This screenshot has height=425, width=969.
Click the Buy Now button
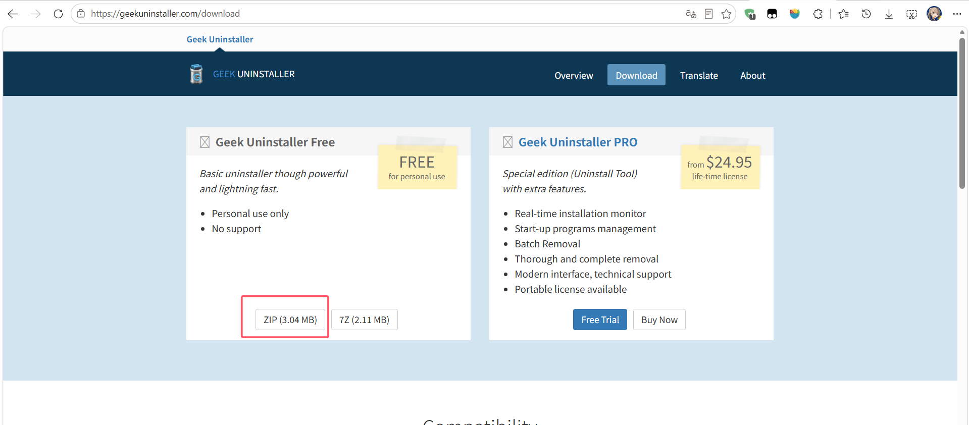point(659,320)
